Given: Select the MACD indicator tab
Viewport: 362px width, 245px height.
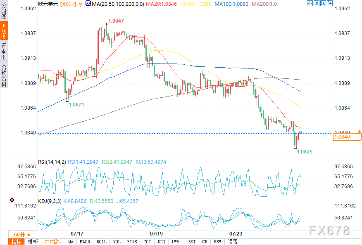Looking at the screenshot, I should [85, 242].
